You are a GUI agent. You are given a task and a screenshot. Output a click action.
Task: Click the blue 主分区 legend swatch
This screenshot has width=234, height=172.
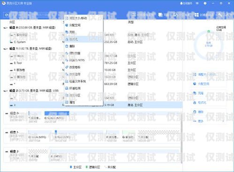71,167
